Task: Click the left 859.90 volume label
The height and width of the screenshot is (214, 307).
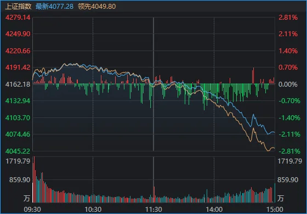Action: tap(20, 180)
